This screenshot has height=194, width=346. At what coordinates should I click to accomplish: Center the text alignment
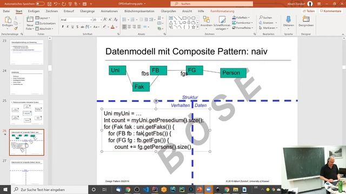tap(129, 27)
